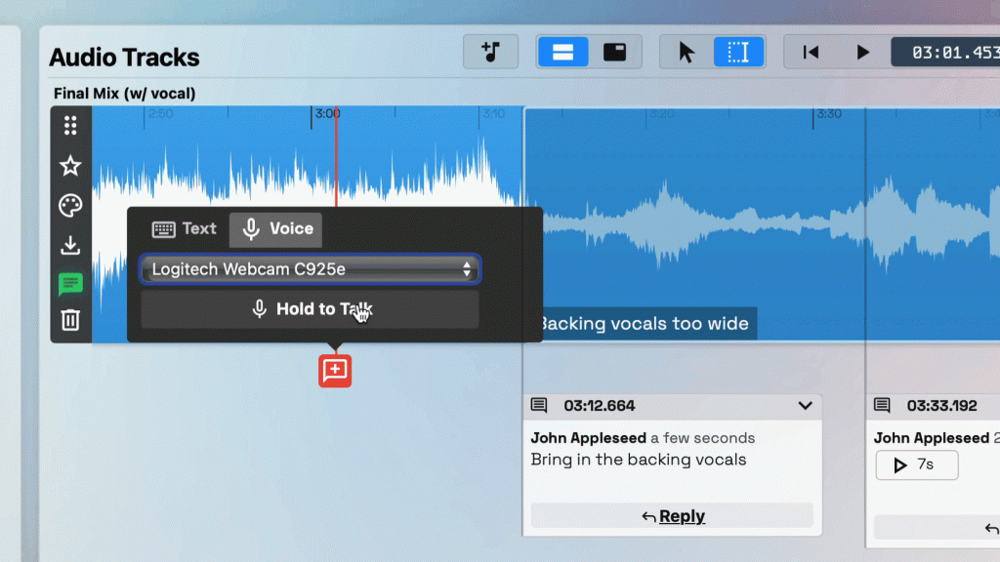Switch to the panel layout view

click(615, 52)
